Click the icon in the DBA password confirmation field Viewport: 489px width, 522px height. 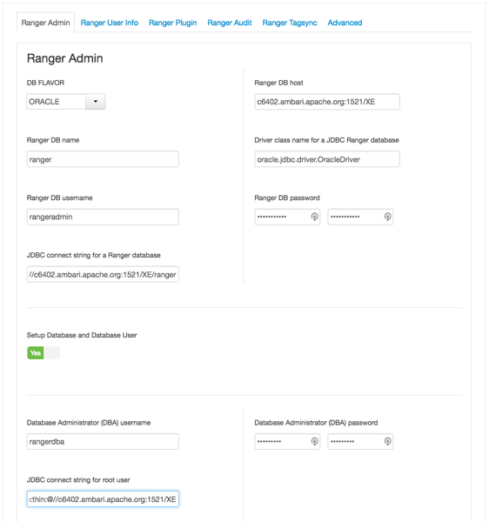387,441
